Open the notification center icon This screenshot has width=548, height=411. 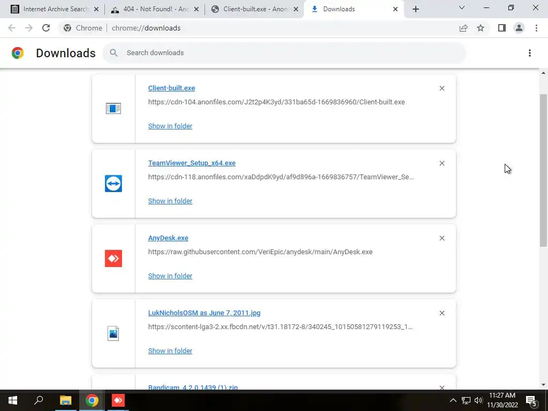click(x=531, y=400)
